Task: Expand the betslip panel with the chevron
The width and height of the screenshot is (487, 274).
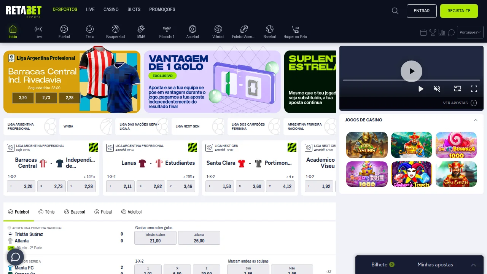Action: tap(473, 265)
